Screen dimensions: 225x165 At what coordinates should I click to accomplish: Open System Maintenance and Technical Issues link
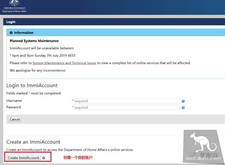click(64, 63)
